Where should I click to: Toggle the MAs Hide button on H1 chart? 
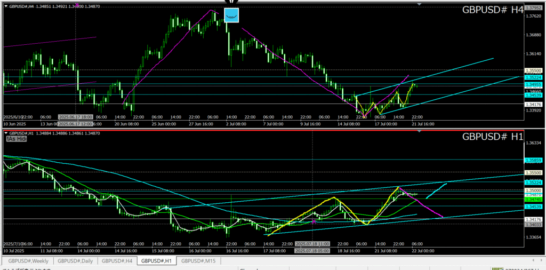pos(17,139)
